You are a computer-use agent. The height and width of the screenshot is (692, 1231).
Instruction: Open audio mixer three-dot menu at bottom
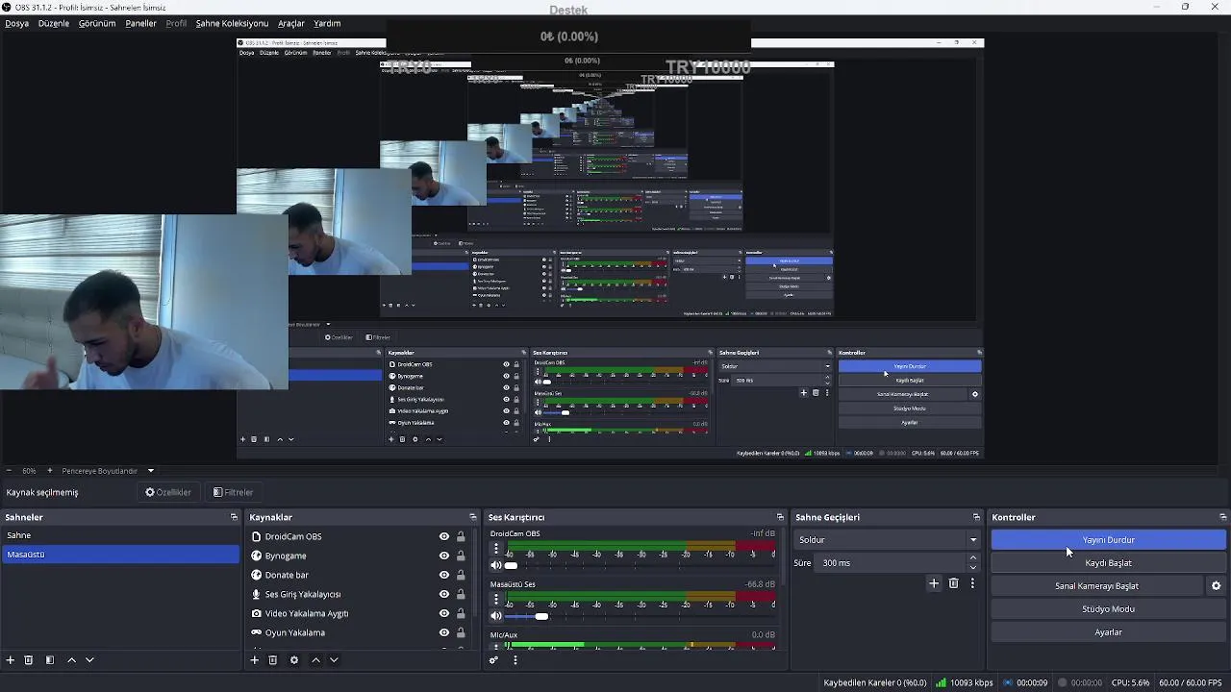515,660
